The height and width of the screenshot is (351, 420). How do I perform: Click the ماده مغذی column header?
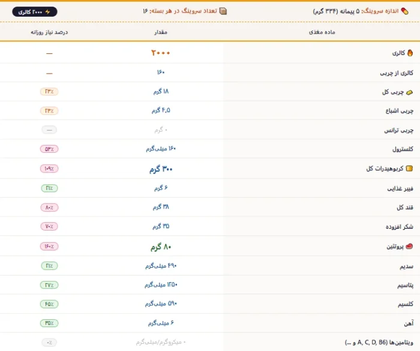click(322, 32)
